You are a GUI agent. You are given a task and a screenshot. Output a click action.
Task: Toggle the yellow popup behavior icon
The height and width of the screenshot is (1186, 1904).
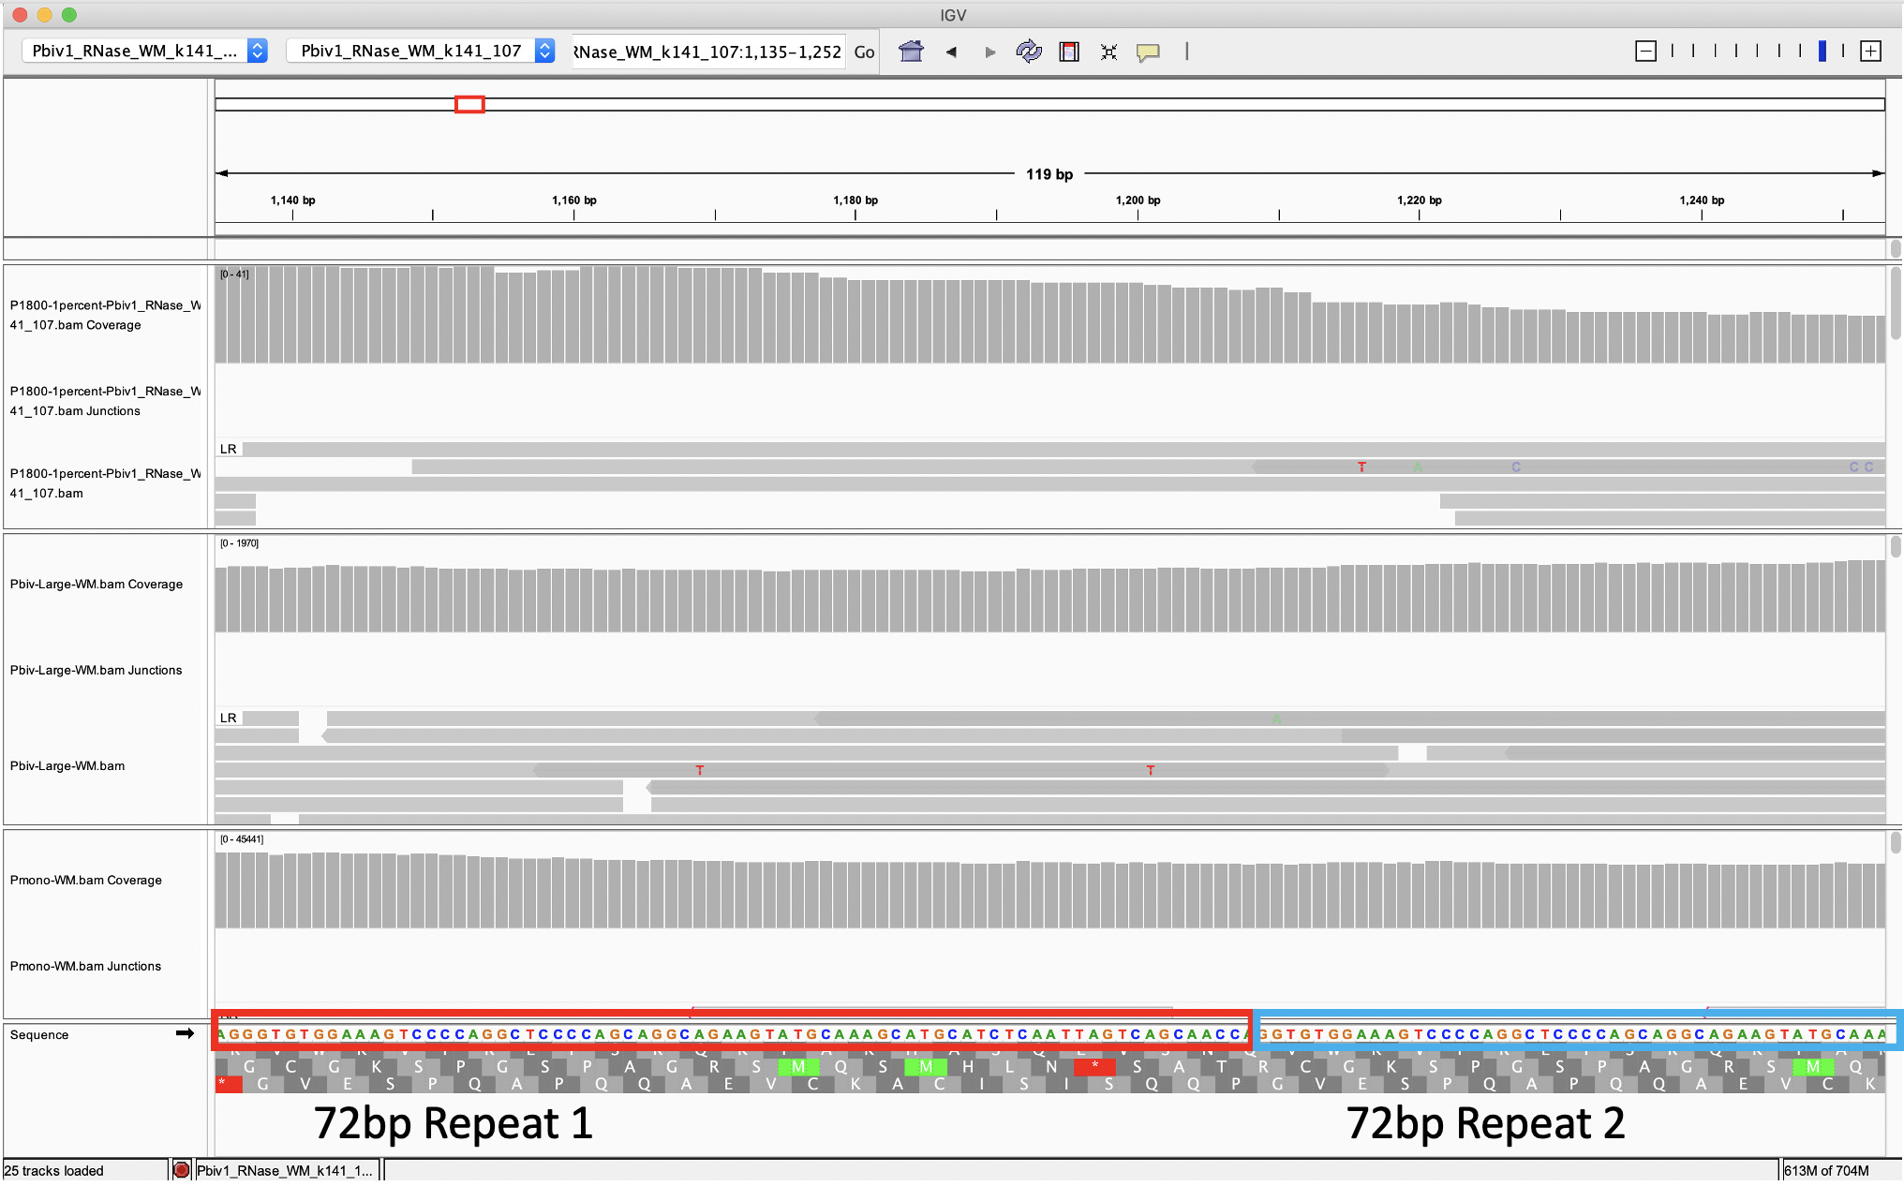click(x=1148, y=52)
